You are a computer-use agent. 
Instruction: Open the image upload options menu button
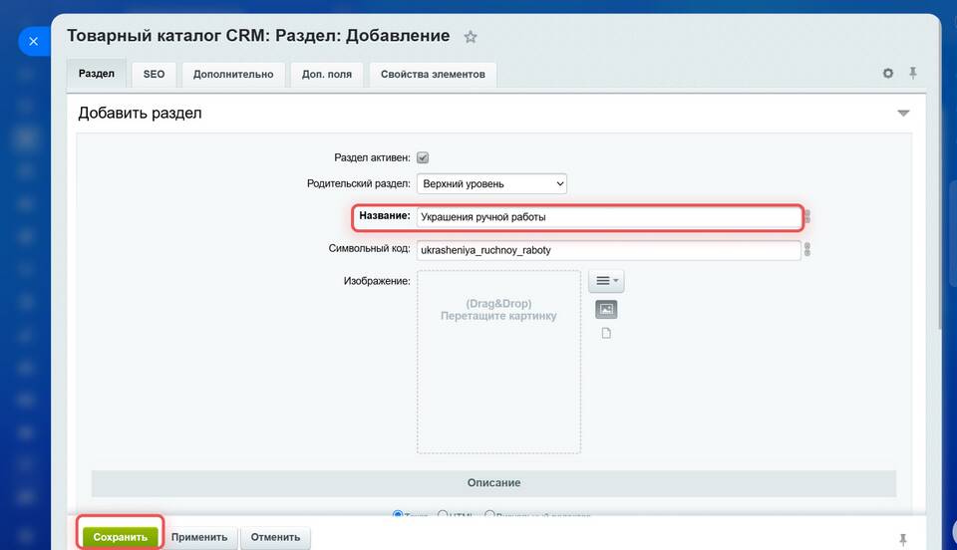606,282
